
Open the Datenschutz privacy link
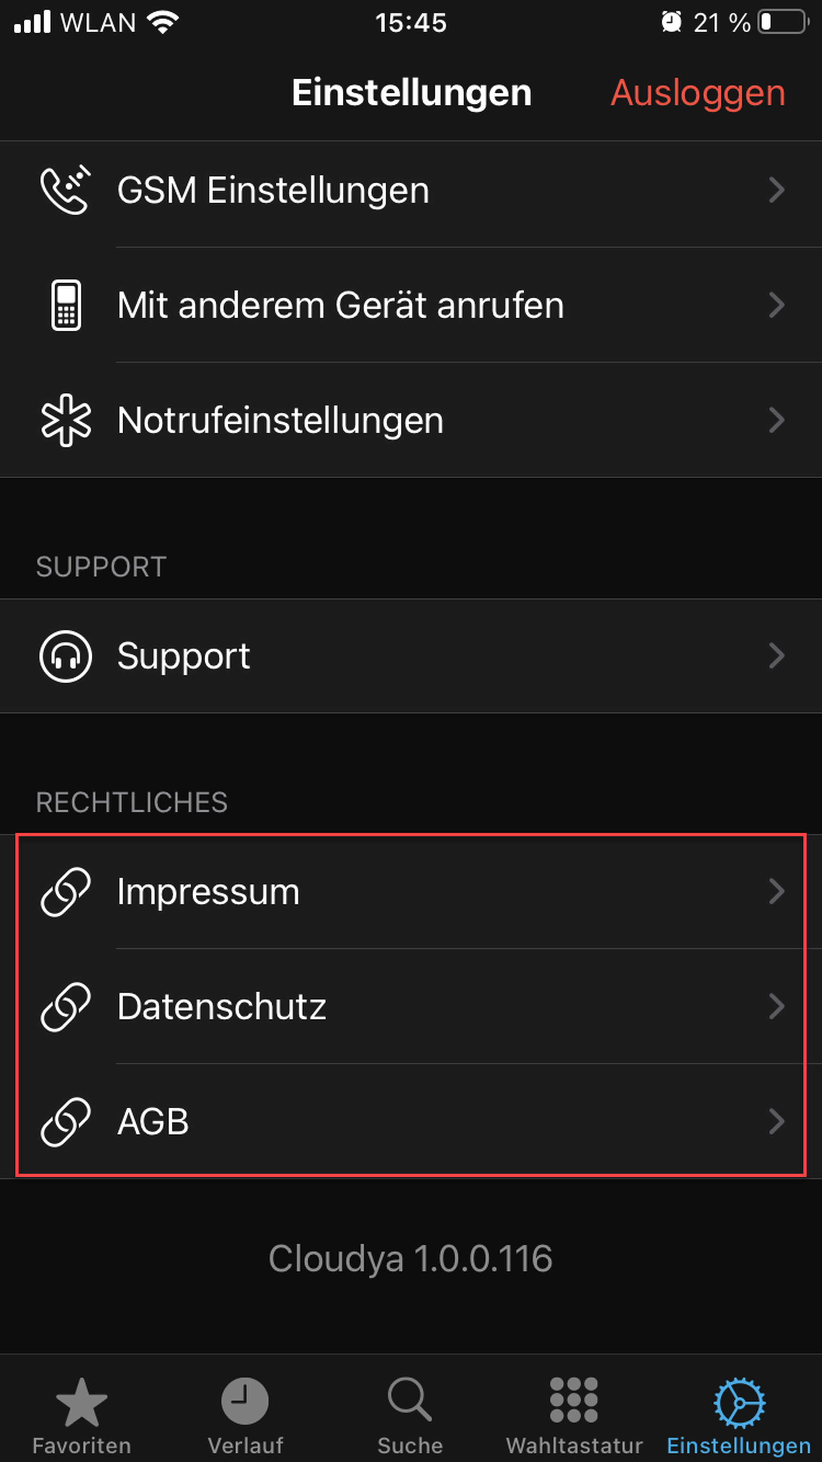point(222,1007)
